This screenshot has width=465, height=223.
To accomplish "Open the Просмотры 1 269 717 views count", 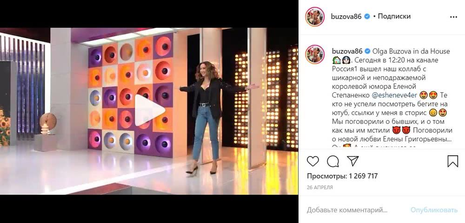I will coord(342,176).
